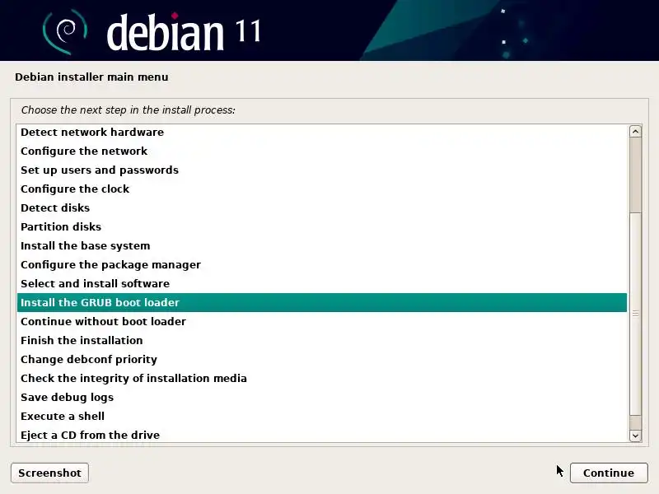
Task: Select Install the base system
Action: click(x=322, y=245)
